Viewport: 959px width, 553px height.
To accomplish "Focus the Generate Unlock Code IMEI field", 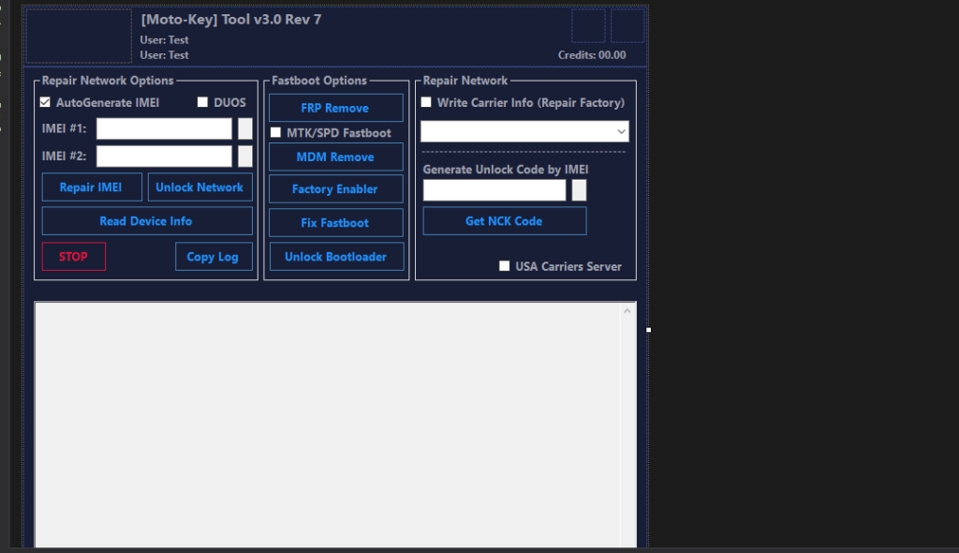I will (494, 190).
